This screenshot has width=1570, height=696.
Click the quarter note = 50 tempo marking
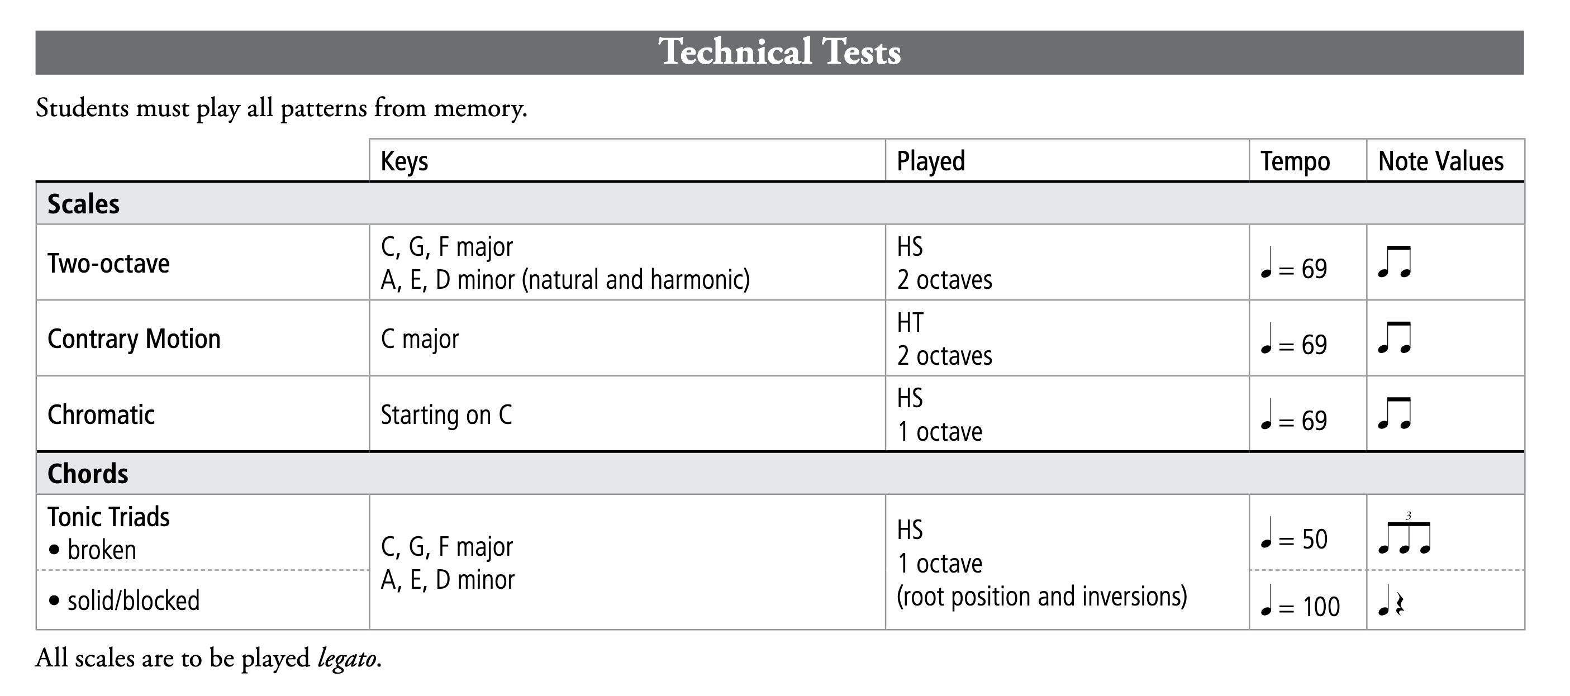1294,535
